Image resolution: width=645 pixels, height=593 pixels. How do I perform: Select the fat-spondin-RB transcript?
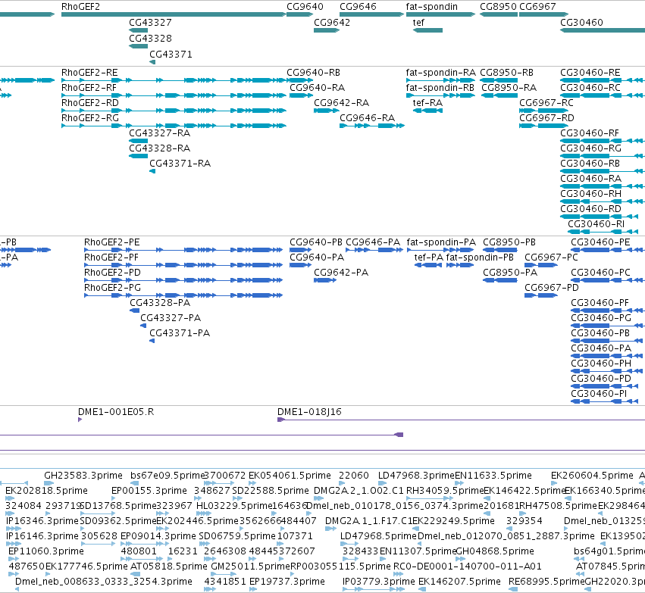pos(440,88)
